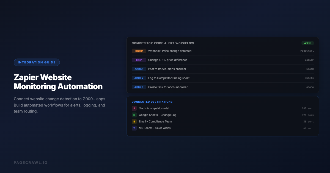Click the 891 rows counter
The image size is (330, 173).
click(x=307, y=115)
